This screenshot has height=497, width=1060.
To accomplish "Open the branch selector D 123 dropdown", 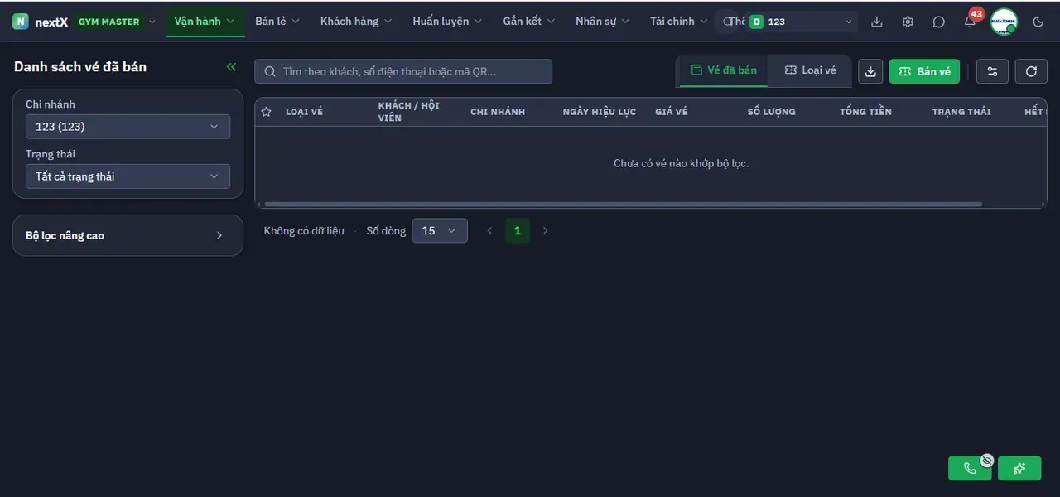I will (x=802, y=22).
